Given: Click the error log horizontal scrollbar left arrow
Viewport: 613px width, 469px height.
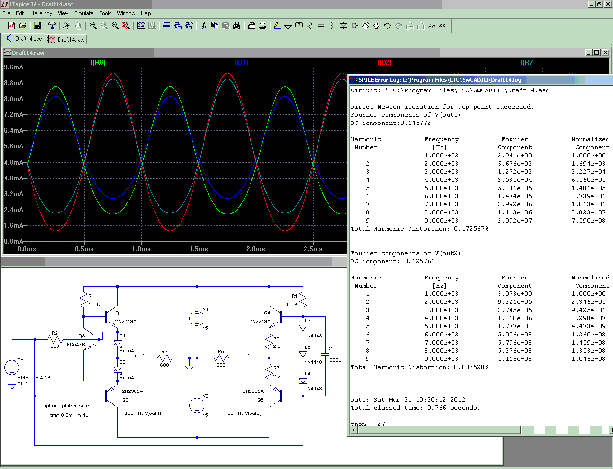Looking at the screenshot, I should (x=354, y=430).
